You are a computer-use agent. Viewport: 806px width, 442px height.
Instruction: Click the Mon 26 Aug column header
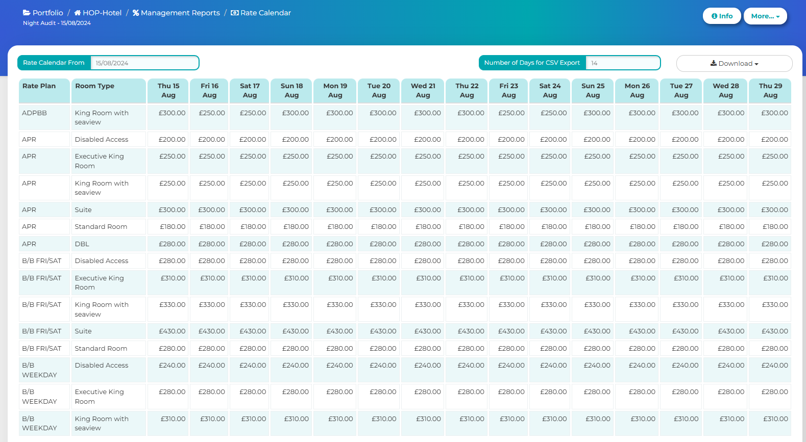(637, 91)
